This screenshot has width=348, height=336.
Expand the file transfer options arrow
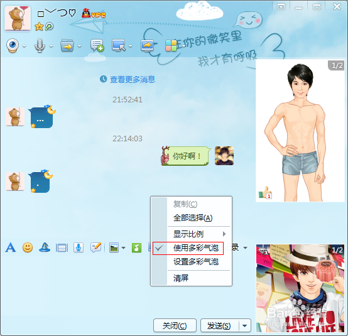point(79,46)
